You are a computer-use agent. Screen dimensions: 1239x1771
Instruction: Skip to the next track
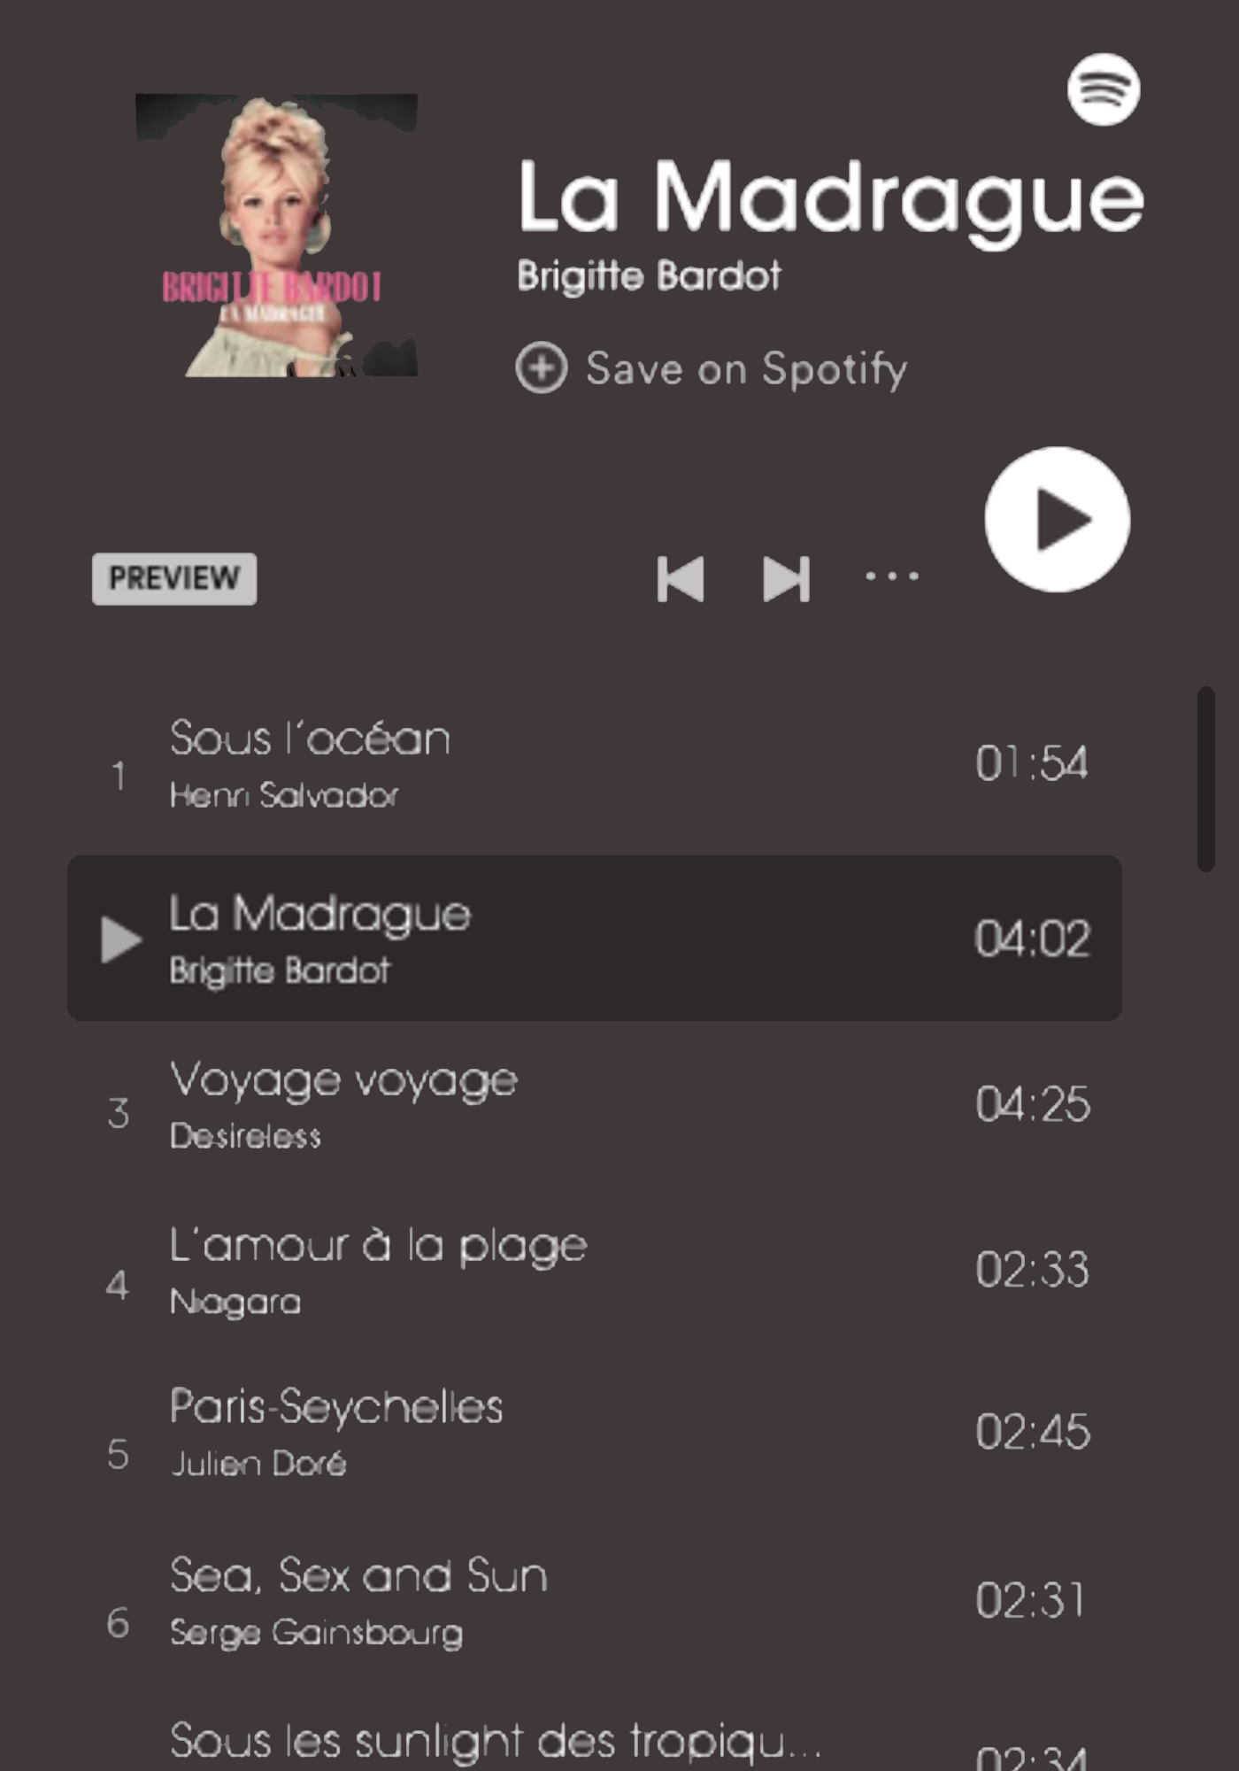pos(786,579)
